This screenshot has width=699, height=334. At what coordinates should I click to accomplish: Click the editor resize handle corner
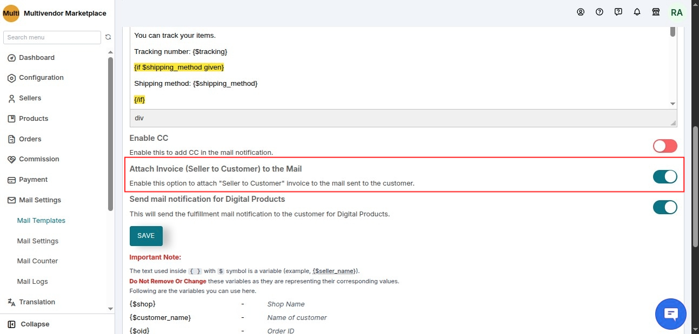[x=674, y=124]
